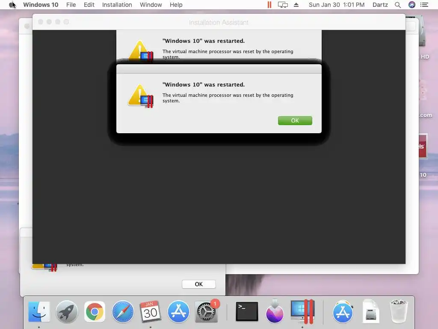
Task: Click the eject icon in the menu bar
Action: [x=296, y=5]
